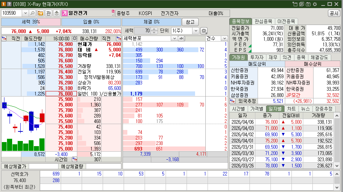Open the 가격별 tab
This screenshot has height=192, width=343.
tap(257, 109)
